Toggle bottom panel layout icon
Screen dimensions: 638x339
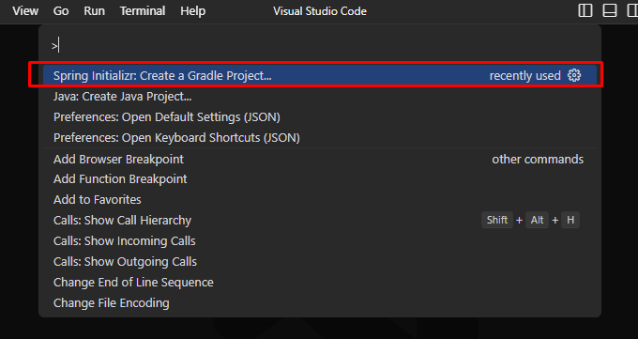point(610,10)
